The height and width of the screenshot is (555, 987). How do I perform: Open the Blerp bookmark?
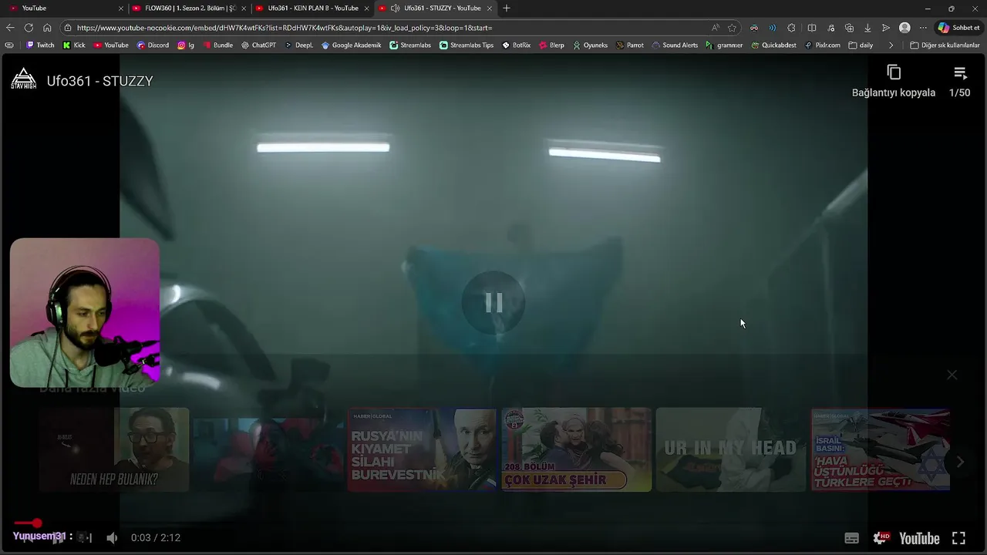pyautogui.click(x=551, y=45)
